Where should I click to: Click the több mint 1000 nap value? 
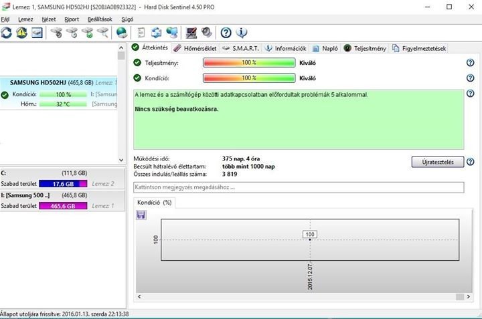coord(248,167)
